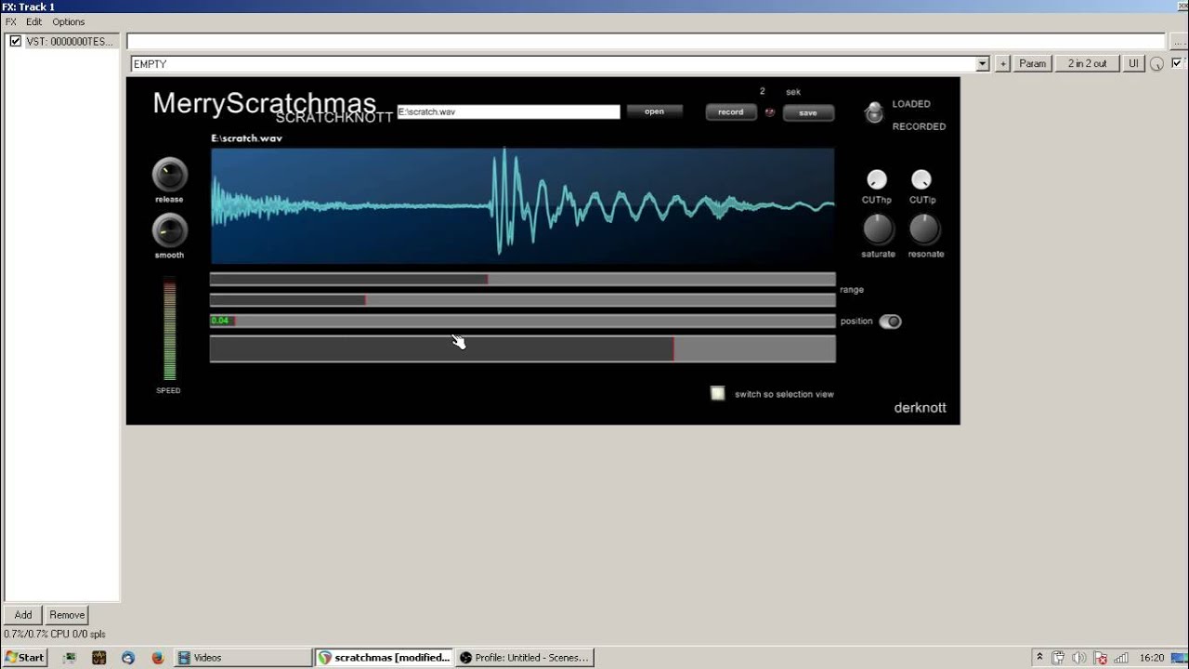
Task: Click the record indicator LED
Action: coord(769,112)
